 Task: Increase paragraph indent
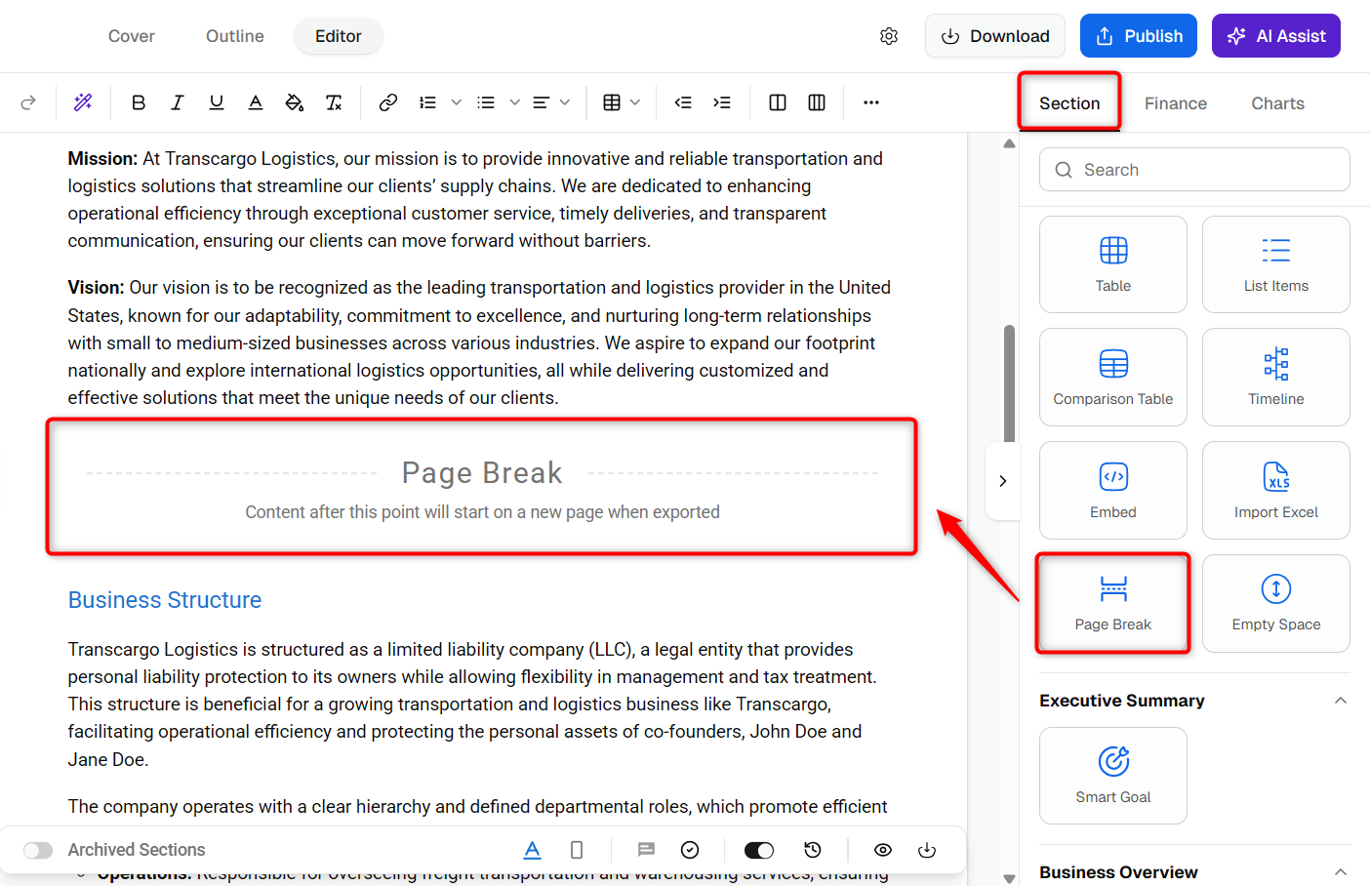722,102
